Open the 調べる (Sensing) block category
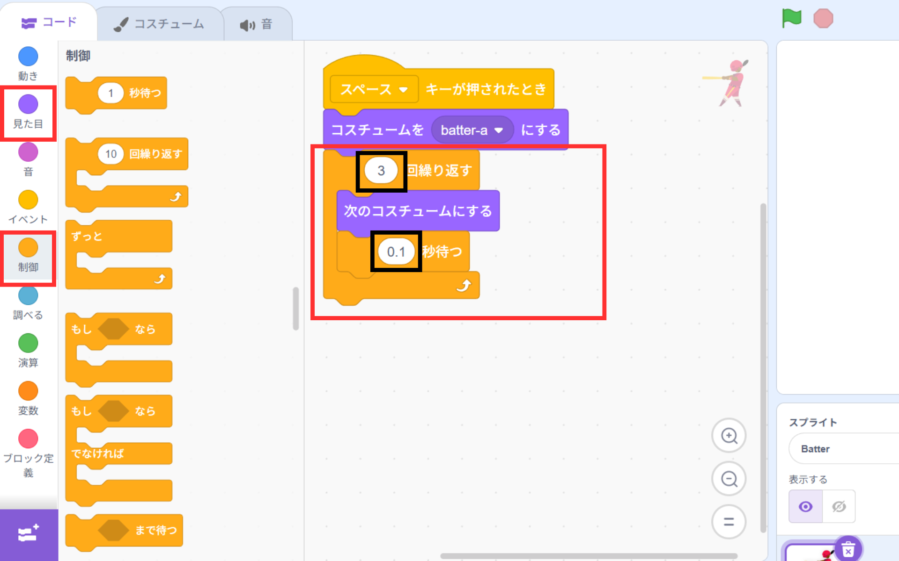899x561 pixels. pos(28,303)
